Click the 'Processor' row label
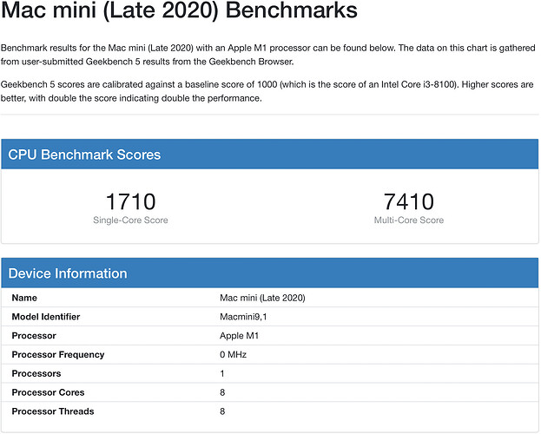Image resolution: width=541 pixels, height=434 pixels. (34, 336)
